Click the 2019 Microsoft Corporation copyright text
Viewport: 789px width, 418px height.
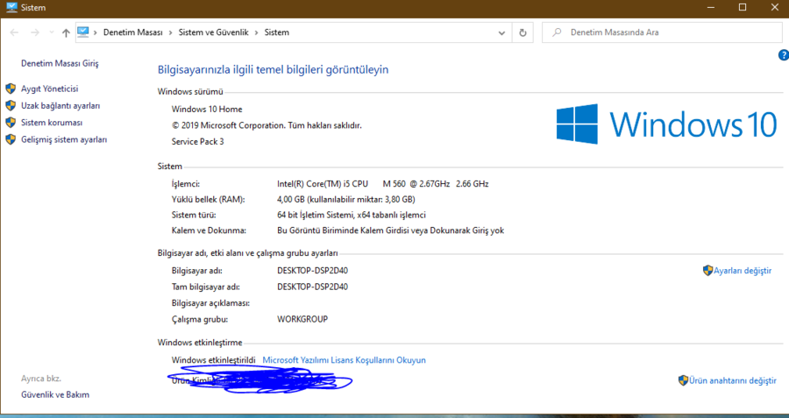pos(267,125)
